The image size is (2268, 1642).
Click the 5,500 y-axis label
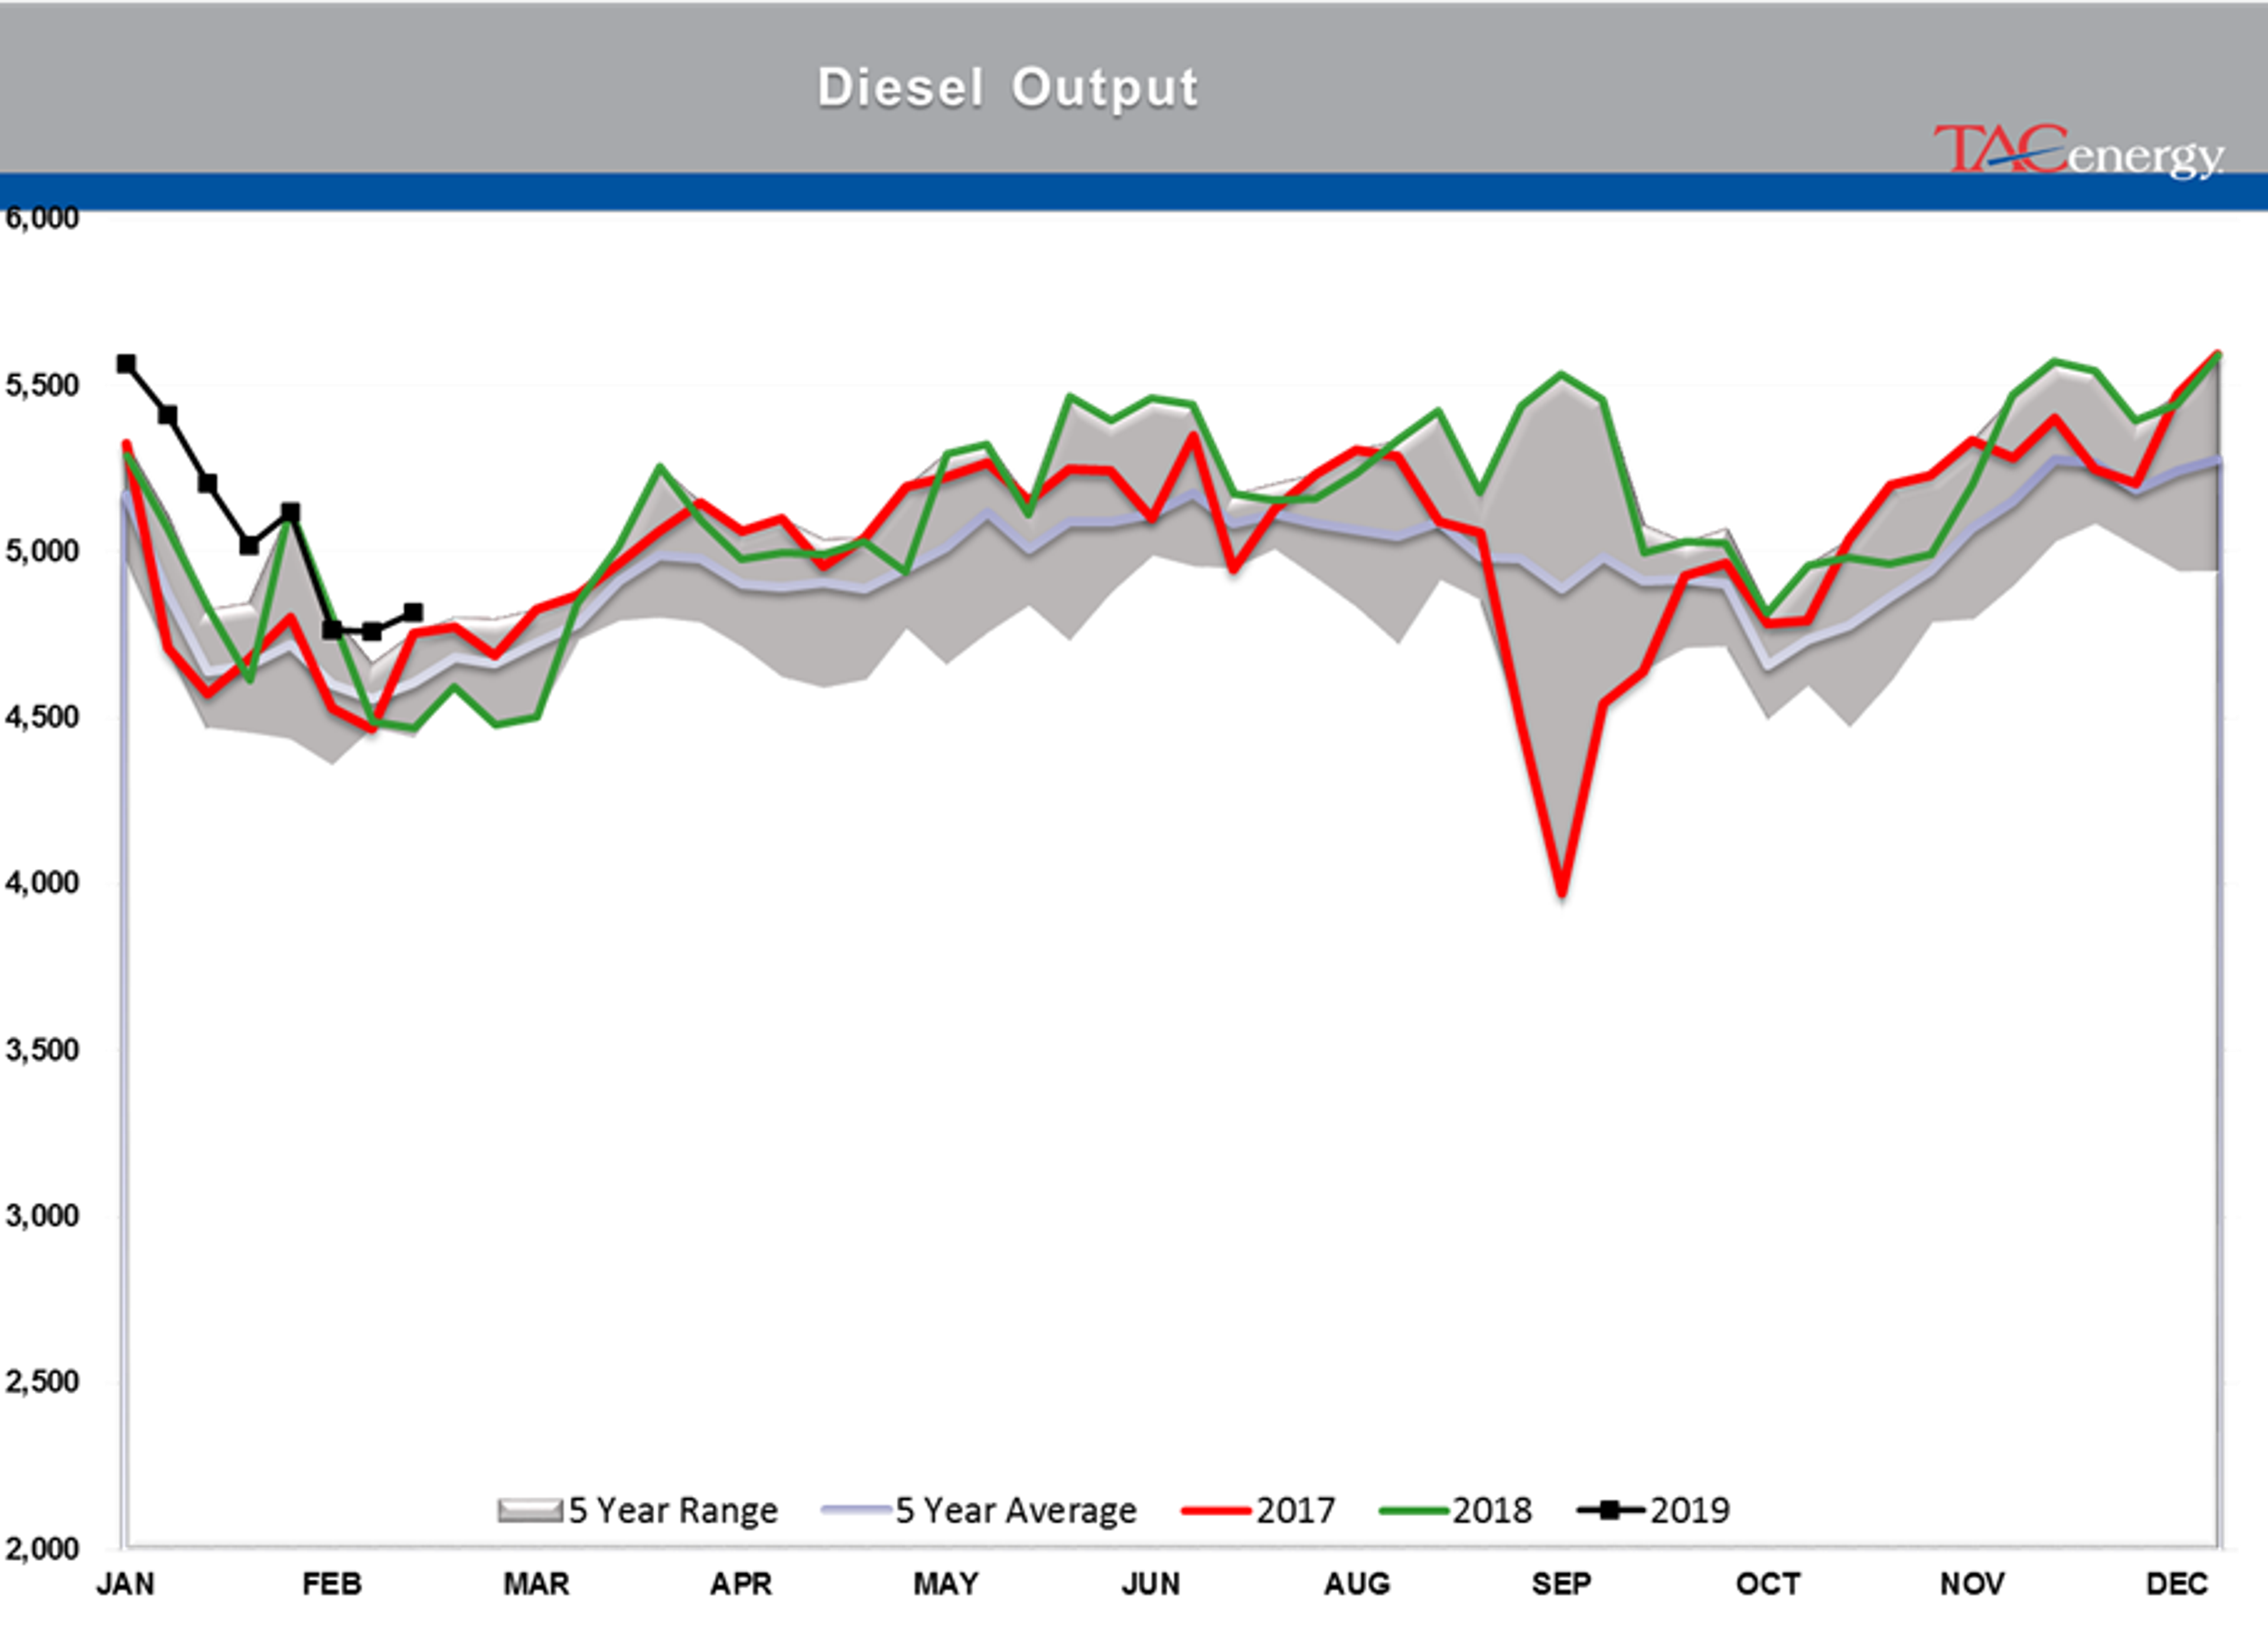click(42, 386)
